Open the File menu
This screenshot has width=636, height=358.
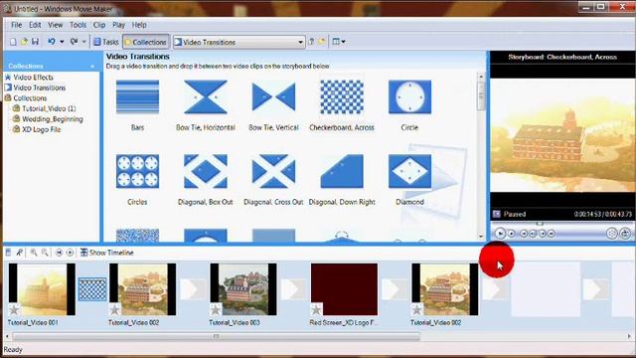16,25
